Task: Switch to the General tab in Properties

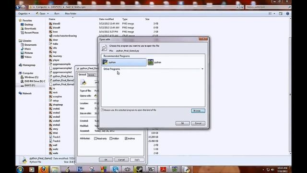Action: pos(82,75)
